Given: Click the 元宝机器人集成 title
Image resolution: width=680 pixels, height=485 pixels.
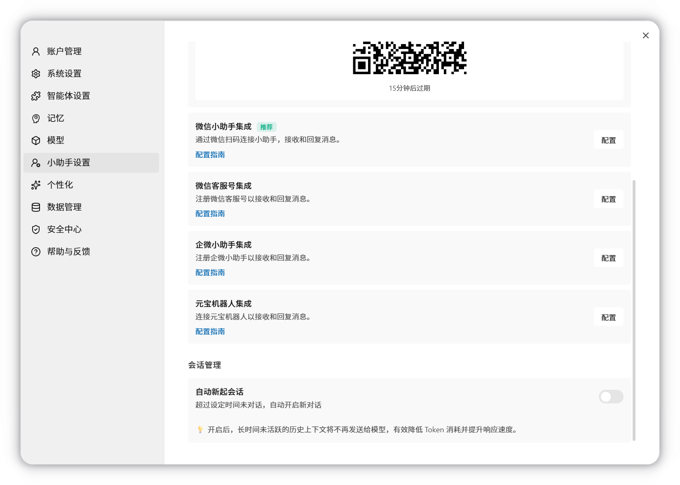Looking at the screenshot, I should 223,304.
